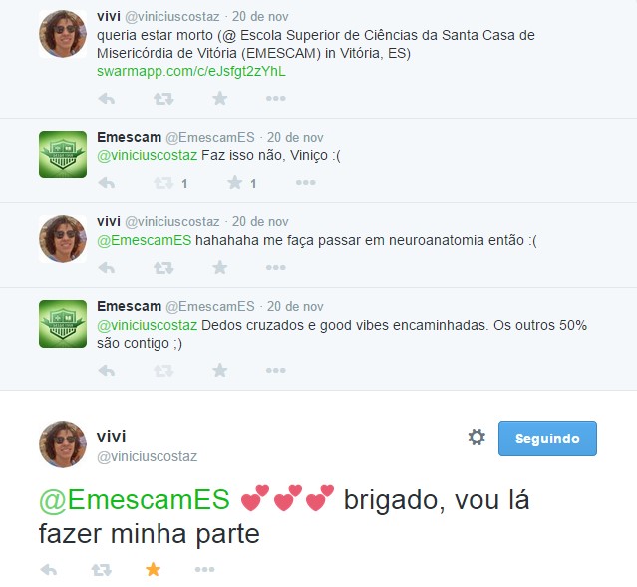The height and width of the screenshot is (587, 637).
Task: Reply to 'Faz isso não, Viniço' tweet
Action: tap(107, 183)
